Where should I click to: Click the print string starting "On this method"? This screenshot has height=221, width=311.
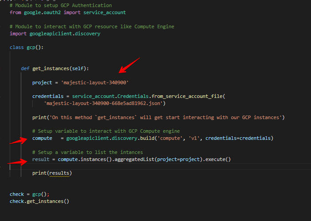pos(165,117)
